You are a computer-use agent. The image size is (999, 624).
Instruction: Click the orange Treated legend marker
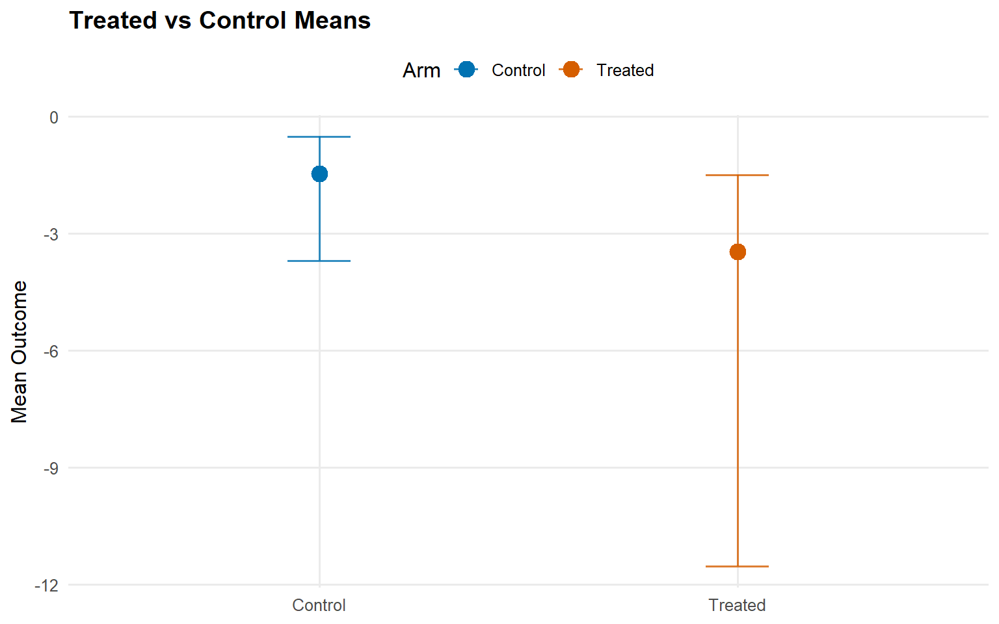point(571,70)
